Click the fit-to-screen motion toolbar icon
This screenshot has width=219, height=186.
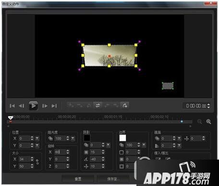click(125, 105)
